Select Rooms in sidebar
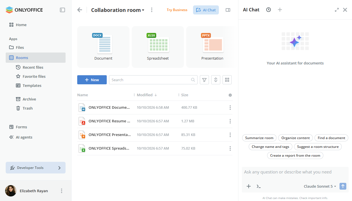 pos(35,58)
